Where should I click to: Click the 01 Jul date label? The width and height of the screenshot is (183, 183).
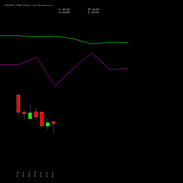[x=41, y=175]
